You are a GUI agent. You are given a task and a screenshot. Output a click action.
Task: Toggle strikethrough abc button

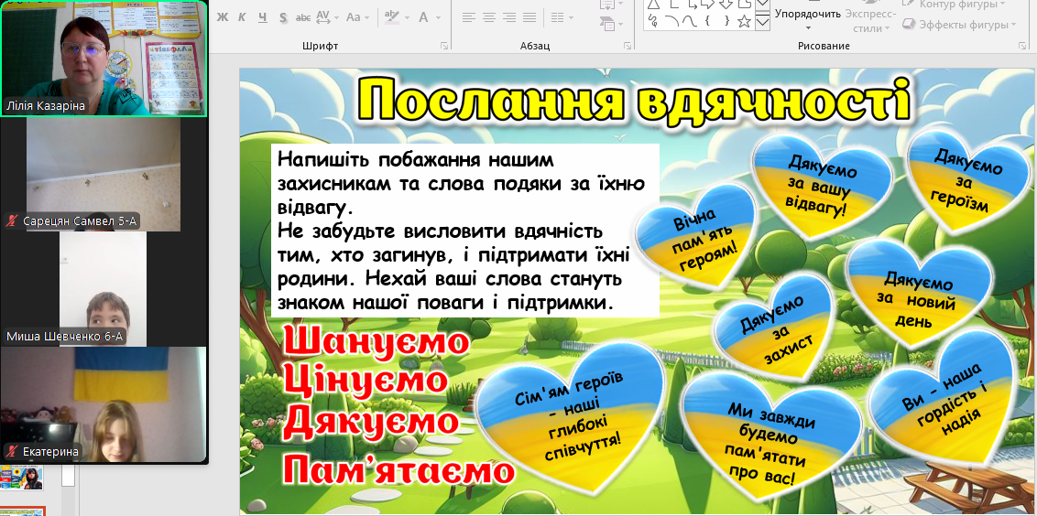pyautogui.click(x=303, y=17)
